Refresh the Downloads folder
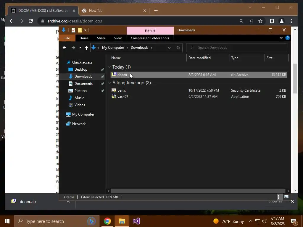The image size is (303, 227). pos(178,48)
